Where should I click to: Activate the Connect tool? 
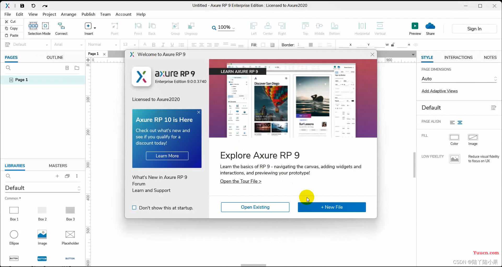coord(61,26)
